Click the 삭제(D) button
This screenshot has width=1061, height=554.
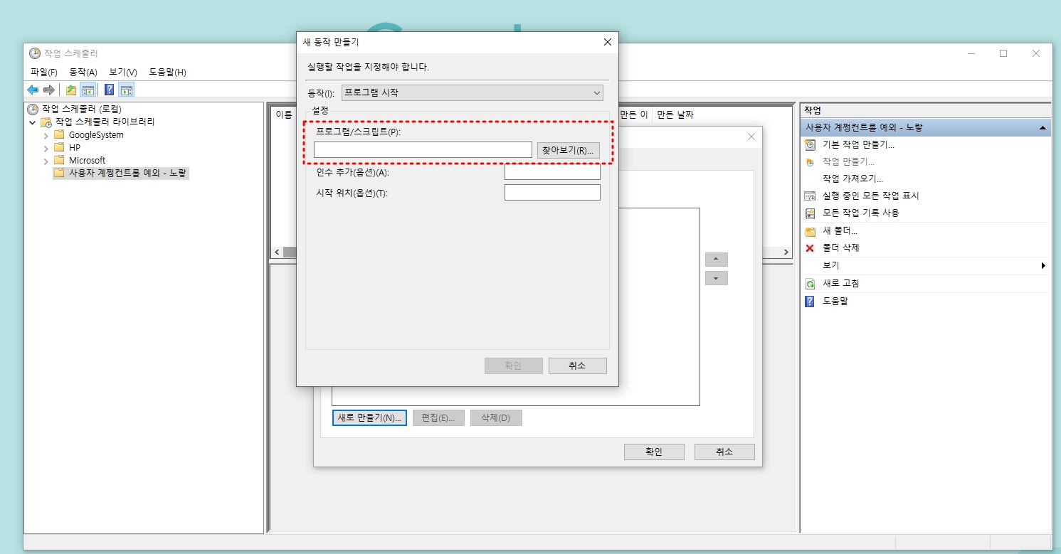pos(496,417)
